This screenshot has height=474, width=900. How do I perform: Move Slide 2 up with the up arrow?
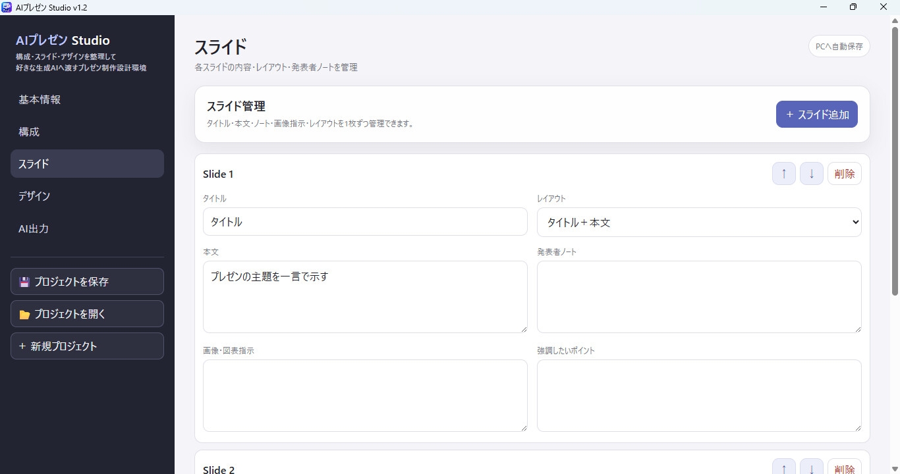click(784, 467)
